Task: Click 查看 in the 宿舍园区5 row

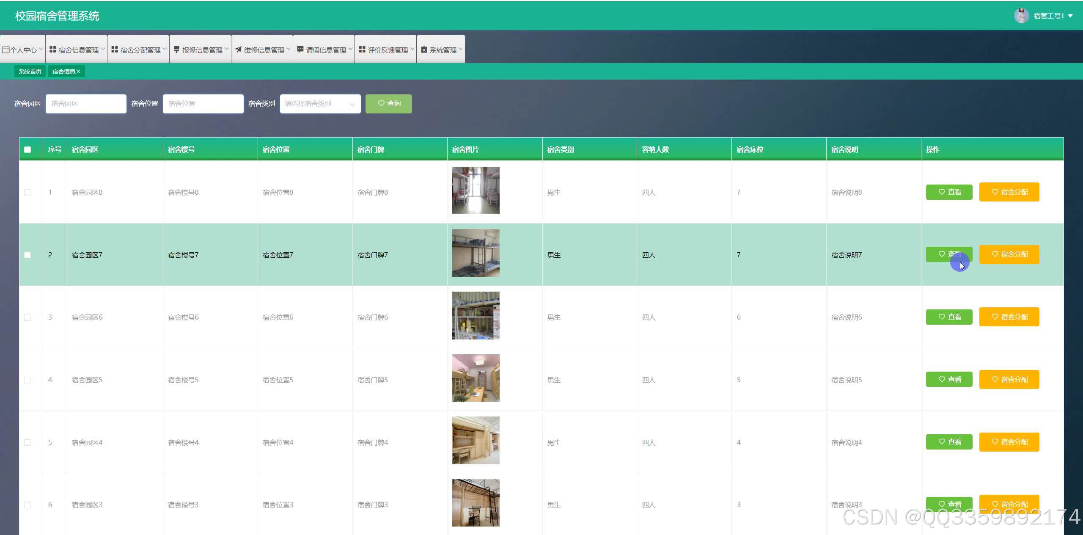Action: click(949, 379)
